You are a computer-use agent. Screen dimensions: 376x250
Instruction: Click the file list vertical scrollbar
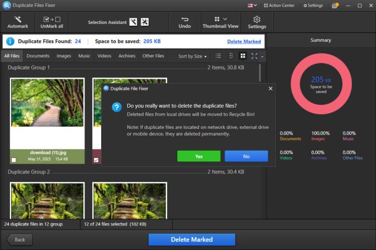click(260, 73)
